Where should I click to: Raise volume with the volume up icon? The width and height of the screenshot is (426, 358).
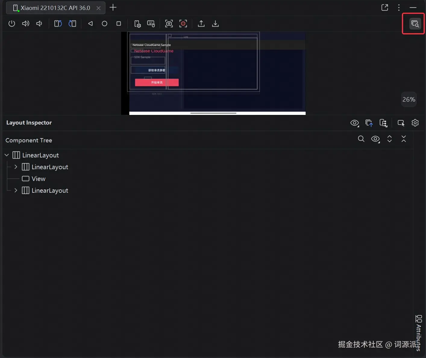(26, 24)
